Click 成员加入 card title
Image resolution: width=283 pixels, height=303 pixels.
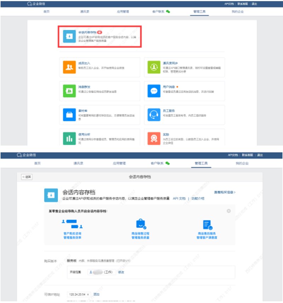coord(84,63)
